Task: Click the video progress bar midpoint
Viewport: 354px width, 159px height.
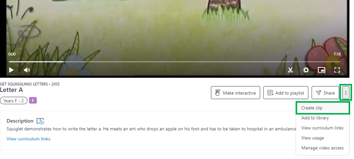Action: [174, 62]
